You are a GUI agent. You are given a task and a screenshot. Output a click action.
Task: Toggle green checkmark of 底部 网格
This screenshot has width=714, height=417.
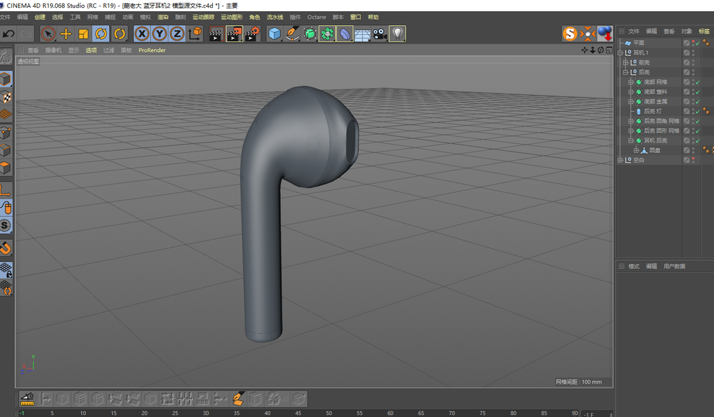(697, 83)
